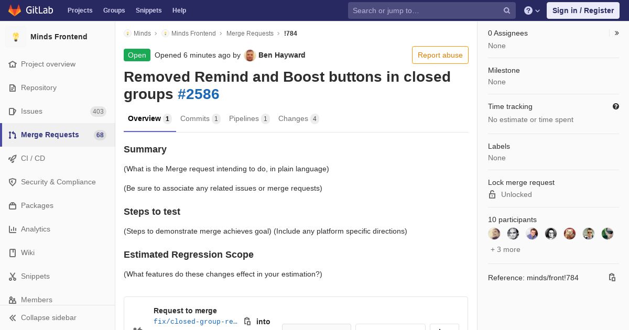This screenshot has width=629, height=330.
Task: Focus the Search or jump to field
Action: [432, 10]
